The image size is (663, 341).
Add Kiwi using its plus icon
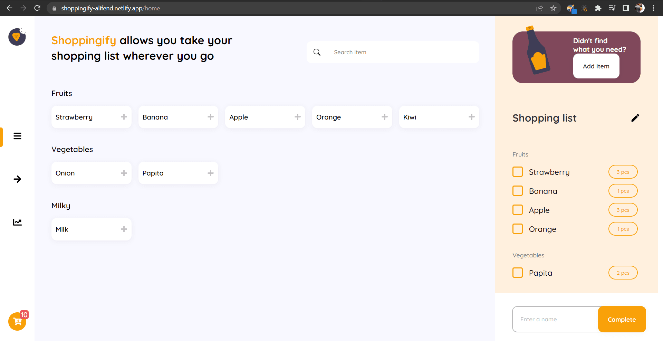[x=471, y=117]
